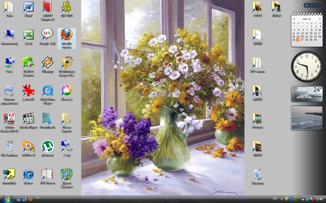
Task: Launch Picasa 3 from the desktop
Action: point(67,93)
